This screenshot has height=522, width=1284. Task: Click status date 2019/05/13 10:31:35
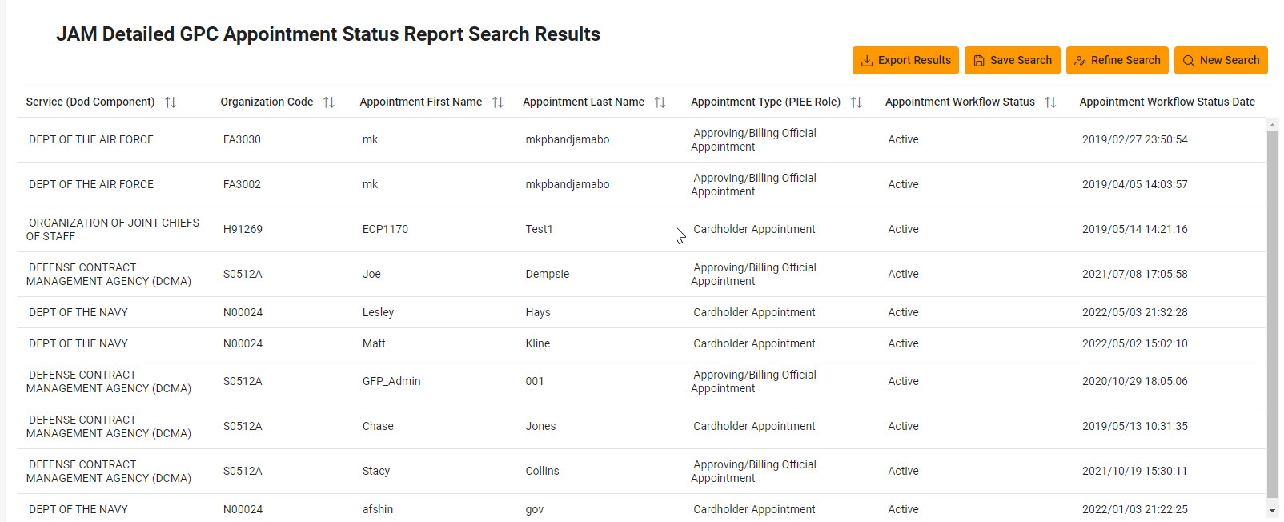(x=1134, y=426)
